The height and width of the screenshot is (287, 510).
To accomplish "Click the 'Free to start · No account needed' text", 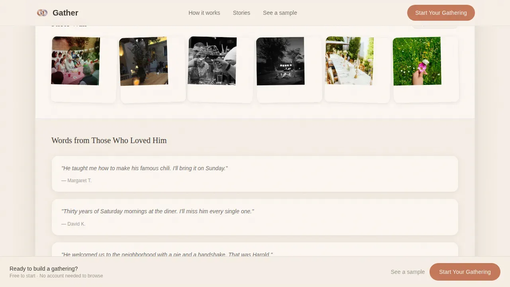I will (56, 276).
